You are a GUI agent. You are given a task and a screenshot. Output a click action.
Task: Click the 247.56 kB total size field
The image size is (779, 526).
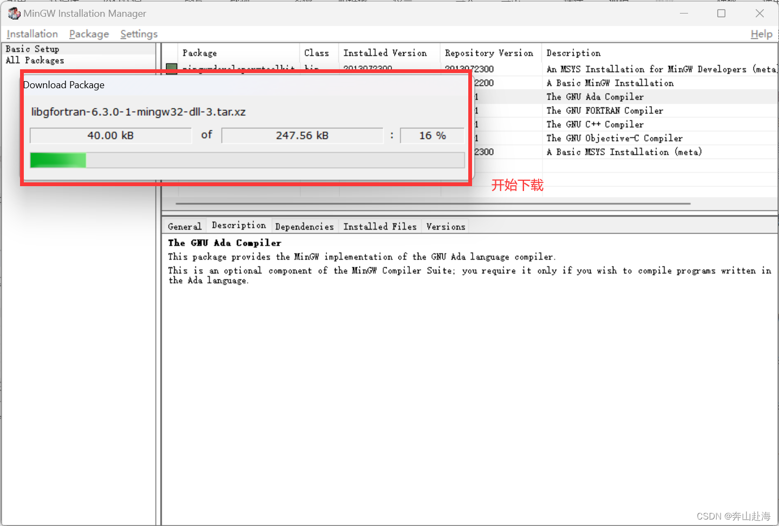pyautogui.click(x=302, y=135)
